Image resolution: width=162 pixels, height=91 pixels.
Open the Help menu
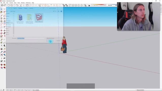pyautogui.click(x=33, y=3)
